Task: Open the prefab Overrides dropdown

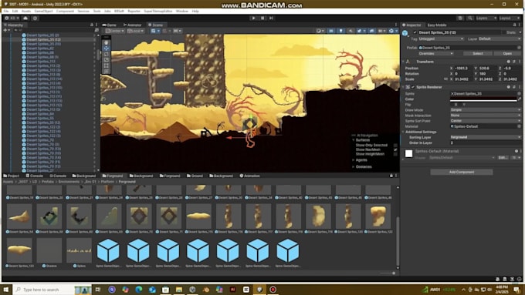Action: pos(435,53)
